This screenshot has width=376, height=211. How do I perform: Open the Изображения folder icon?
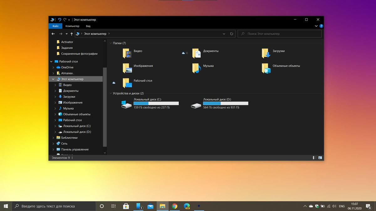click(127, 68)
